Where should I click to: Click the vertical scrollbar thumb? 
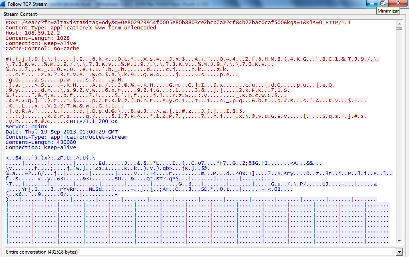pyautogui.click(x=398, y=27)
